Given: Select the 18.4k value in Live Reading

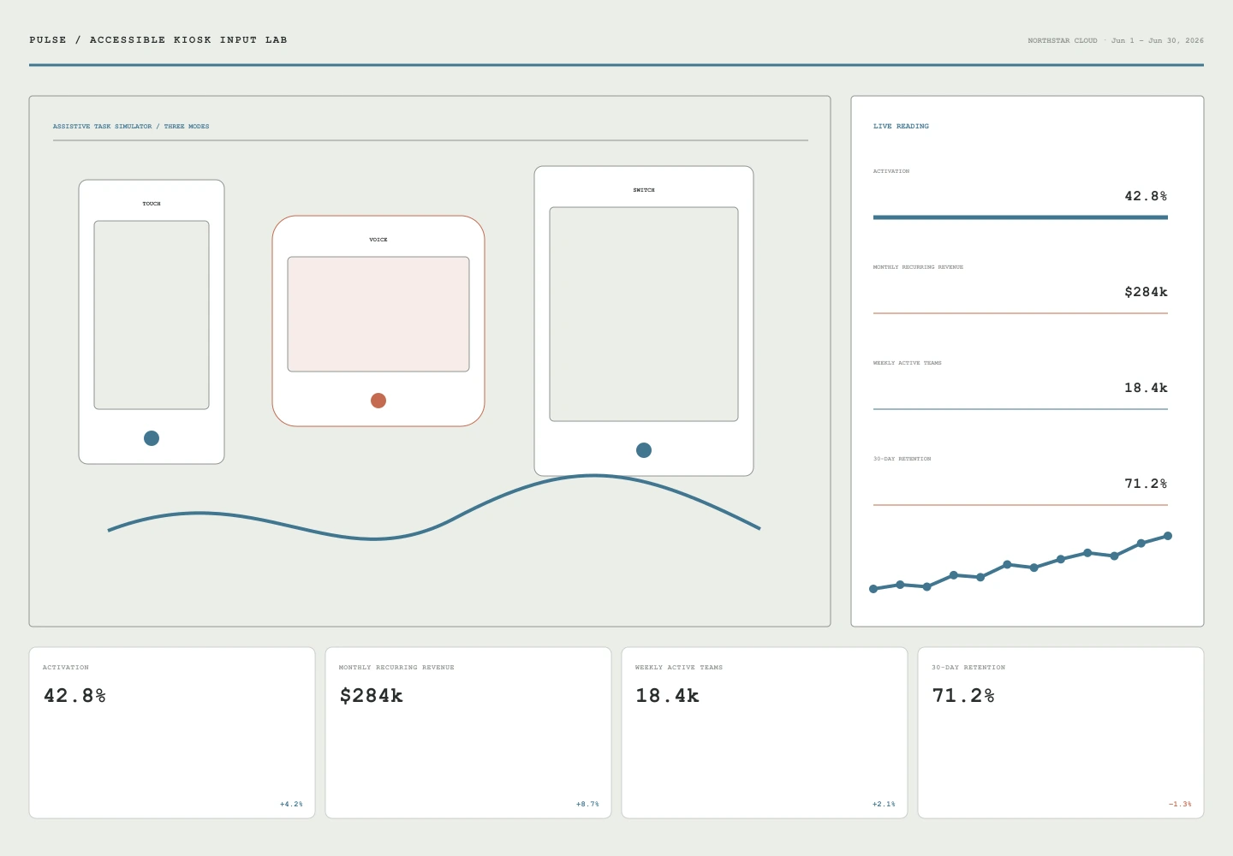Looking at the screenshot, I should coord(1146,388).
